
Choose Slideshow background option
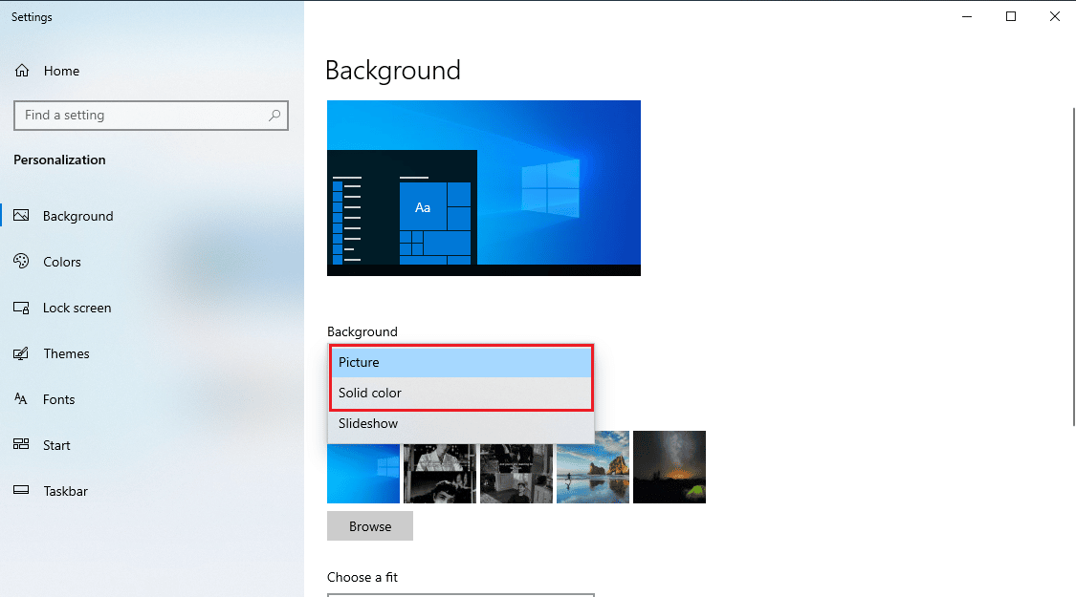click(460, 423)
